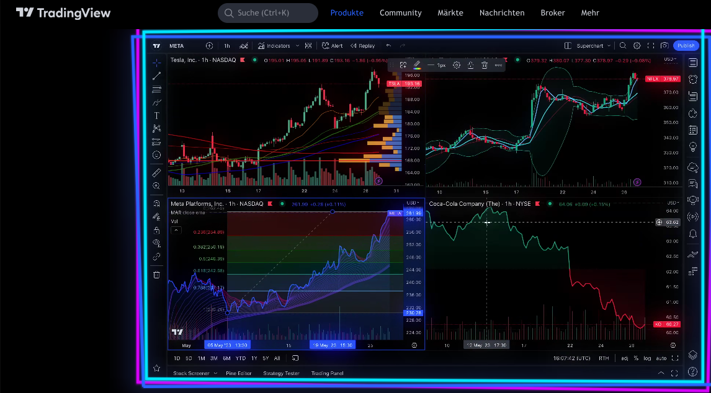Image resolution: width=711 pixels, height=393 pixels.
Task: Open the Stock Screener dropdown
Action: 195,373
